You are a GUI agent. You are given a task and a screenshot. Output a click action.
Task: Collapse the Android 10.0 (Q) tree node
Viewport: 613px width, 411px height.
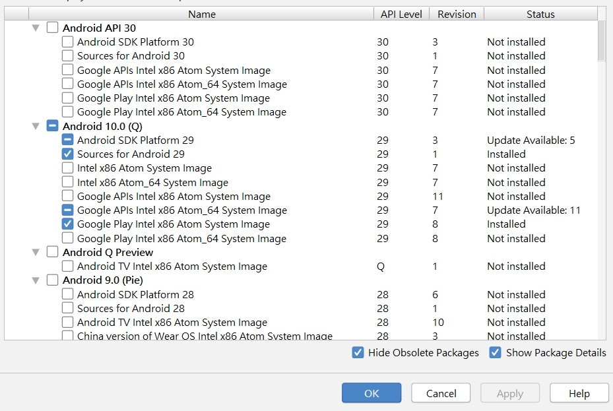pos(36,126)
